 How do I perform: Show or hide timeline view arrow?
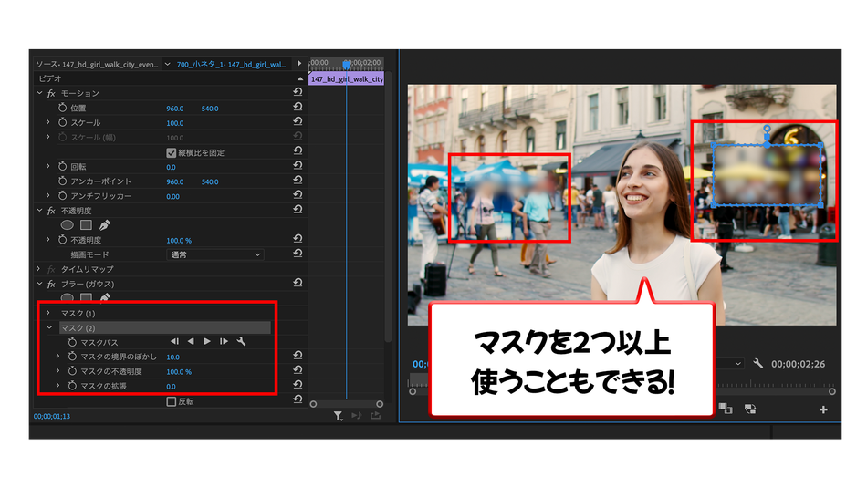coord(299,64)
